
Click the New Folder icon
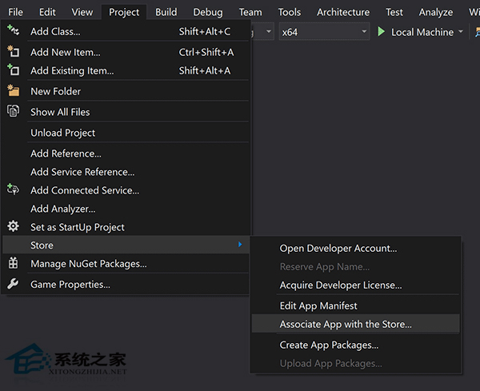(13, 90)
